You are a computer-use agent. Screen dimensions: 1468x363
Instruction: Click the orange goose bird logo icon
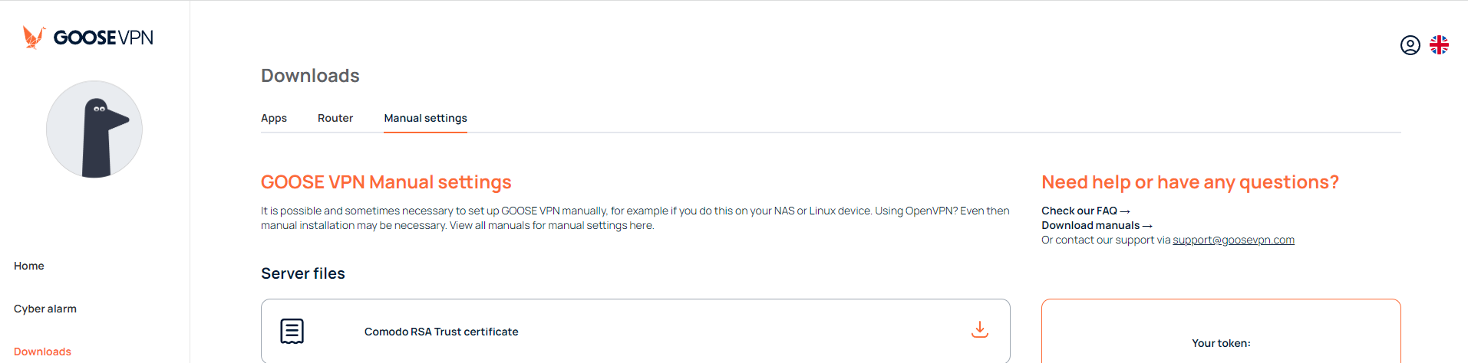click(x=33, y=37)
